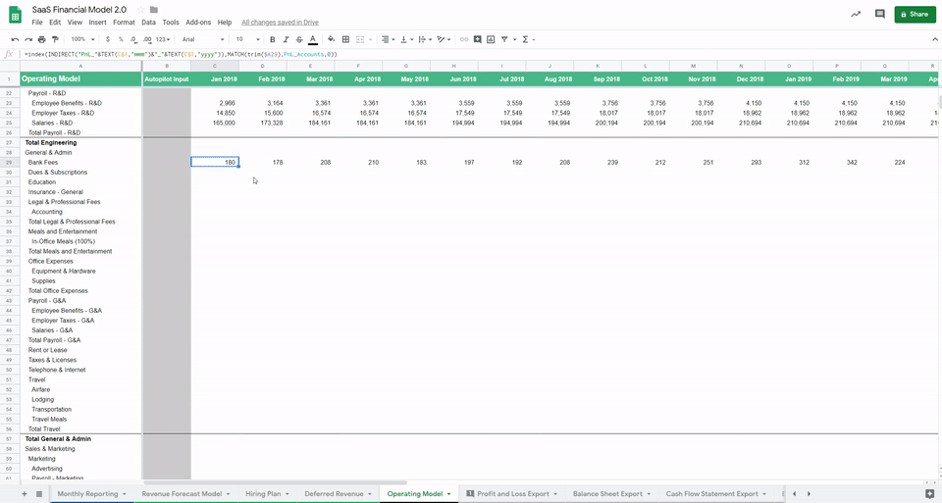The height and width of the screenshot is (503, 942).
Task: Open the Arial font dropdown
Action: point(200,39)
